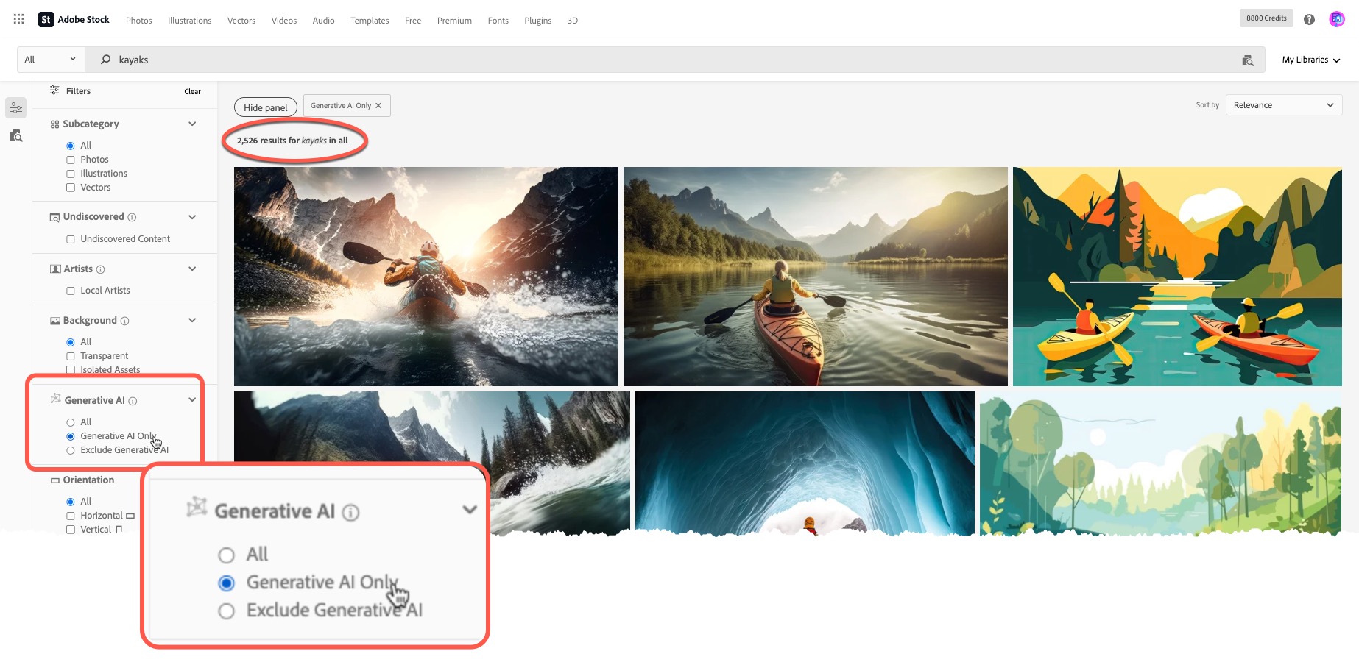This screenshot has height=665, width=1359.
Task: Open the help question mark icon
Action: [1309, 20]
